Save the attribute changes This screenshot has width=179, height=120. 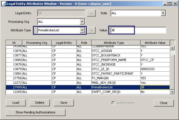click(x=64, y=103)
